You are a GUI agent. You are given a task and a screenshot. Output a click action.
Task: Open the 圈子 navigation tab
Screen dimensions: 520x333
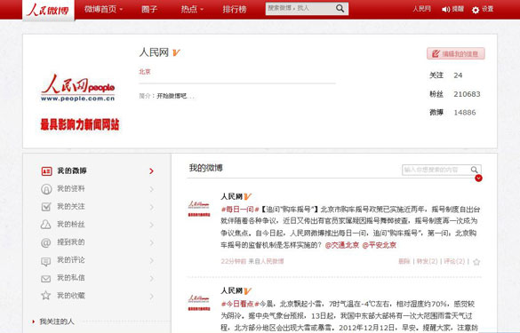coord(149,9)
